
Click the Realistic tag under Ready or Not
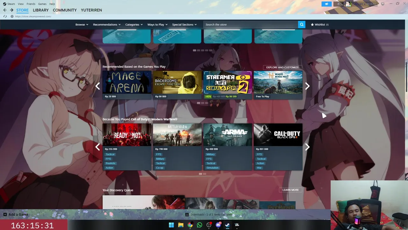pyautogui.click(x=111, y=163)
